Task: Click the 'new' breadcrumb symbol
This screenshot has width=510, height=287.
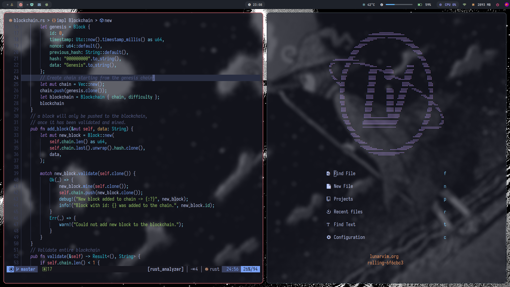Action: pyautogui.click(x=108, y=20)
